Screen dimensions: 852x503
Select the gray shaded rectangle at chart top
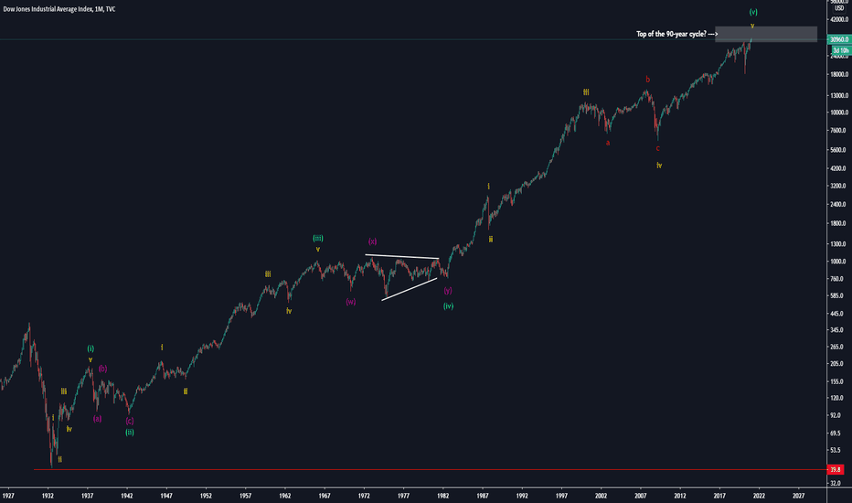point(766,34)
